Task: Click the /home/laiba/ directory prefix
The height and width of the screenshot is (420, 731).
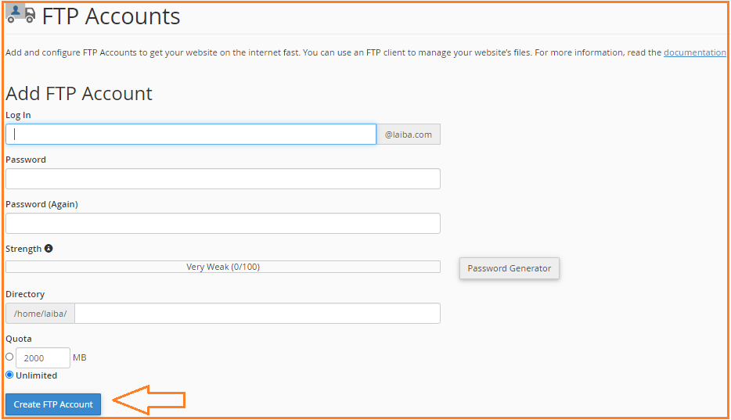Action: point(41,314)
